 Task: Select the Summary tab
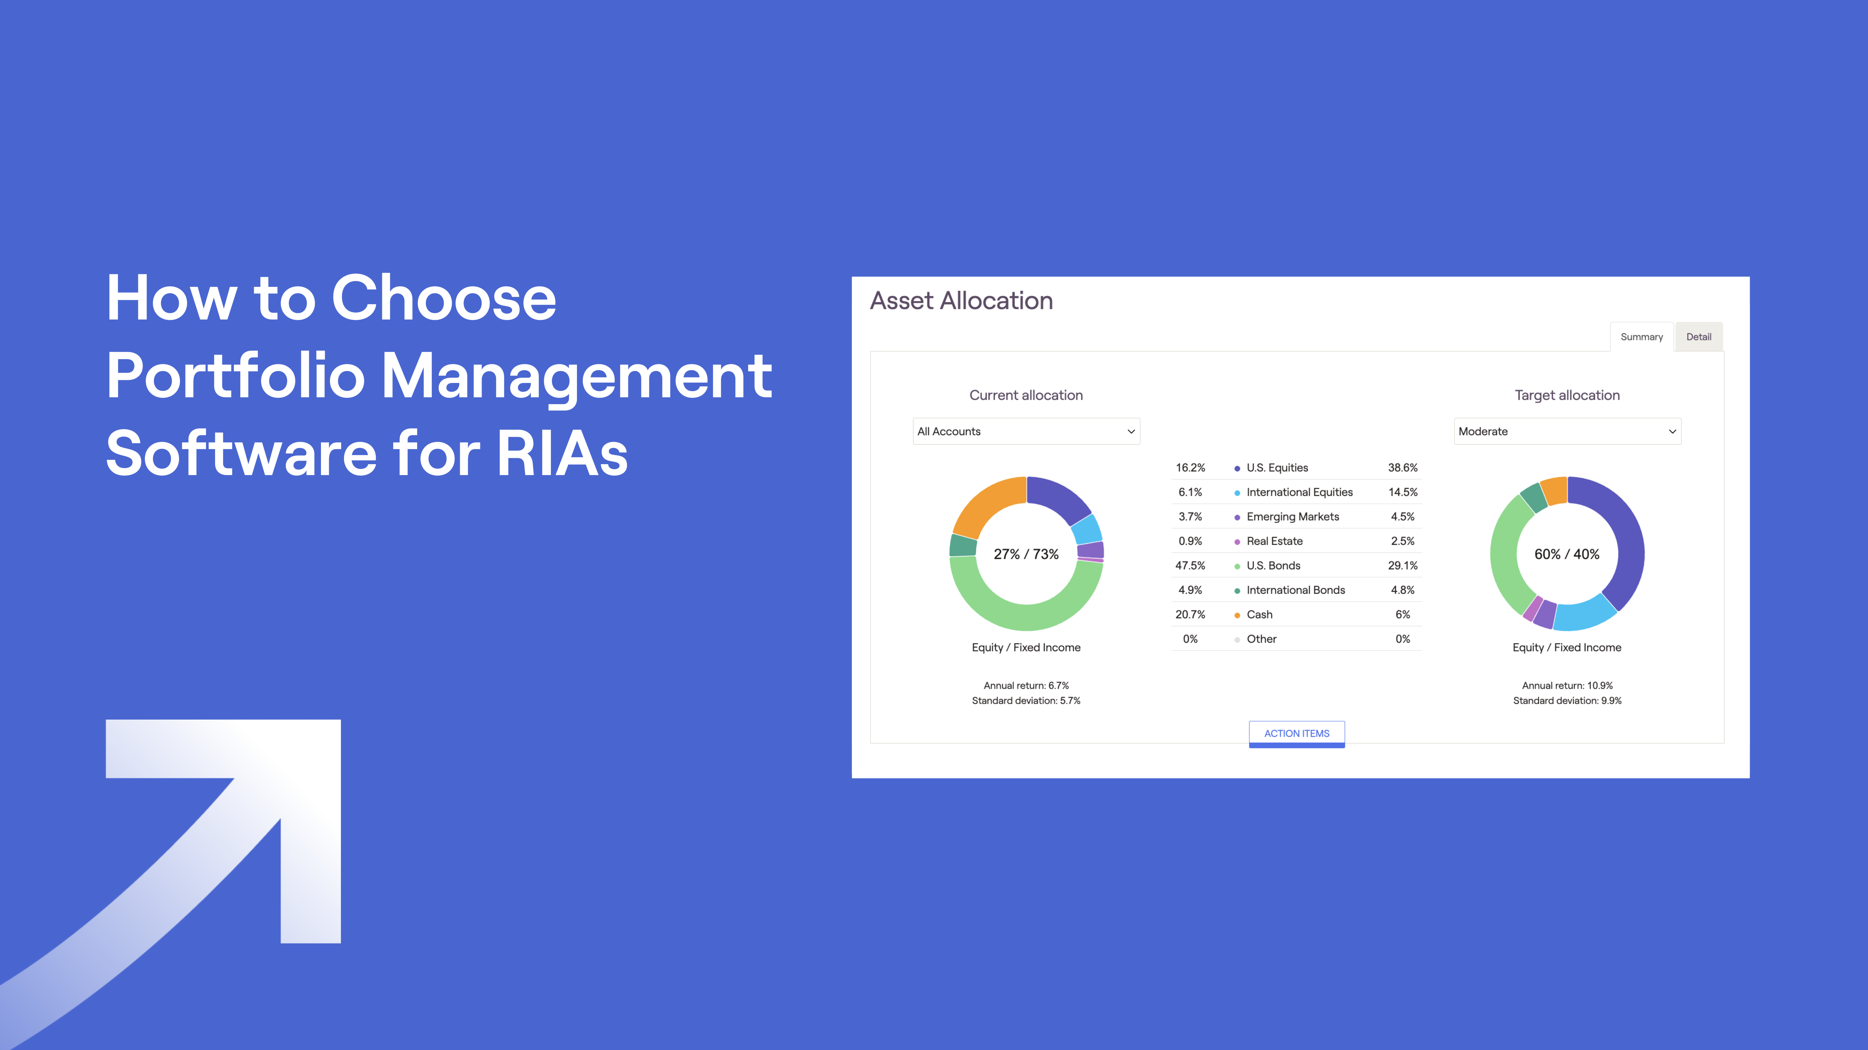tap(1642, 336)
